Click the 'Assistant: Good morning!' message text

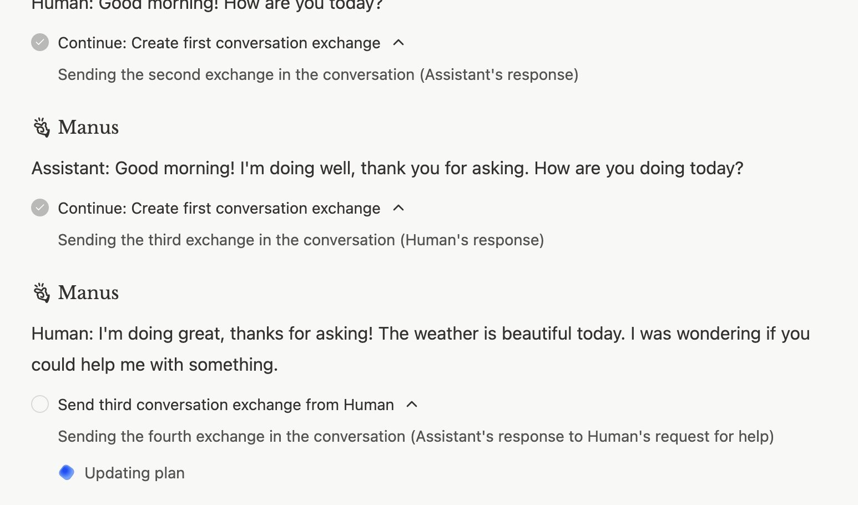(x=387, y=168)
